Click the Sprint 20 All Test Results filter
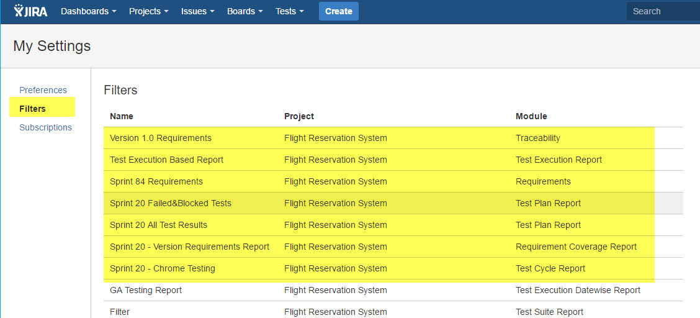This screenshot has height=318, width=700. [x=158, y=225]
